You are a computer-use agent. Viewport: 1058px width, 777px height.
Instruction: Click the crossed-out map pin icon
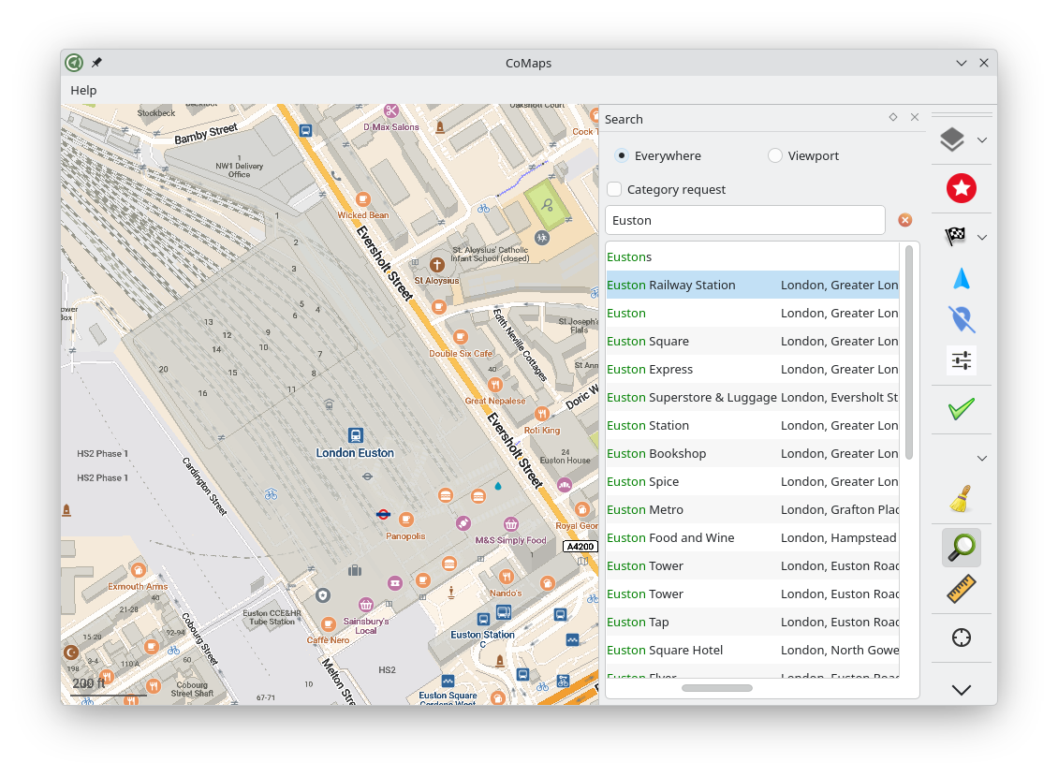pos(962,319)
